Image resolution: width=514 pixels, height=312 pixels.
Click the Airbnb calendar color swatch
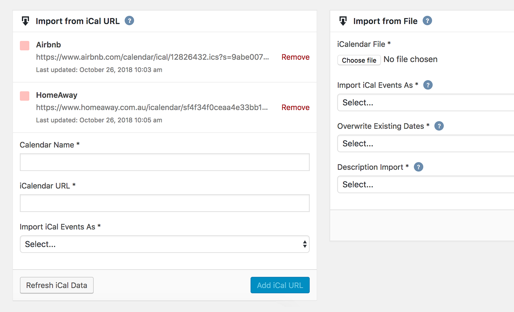(x=25, y=46)
